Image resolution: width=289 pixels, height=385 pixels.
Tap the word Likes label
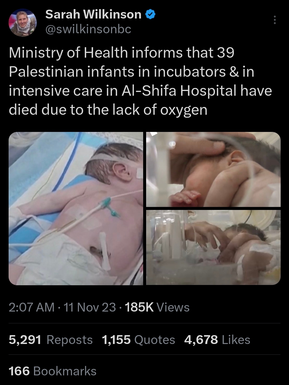(236, 340)
